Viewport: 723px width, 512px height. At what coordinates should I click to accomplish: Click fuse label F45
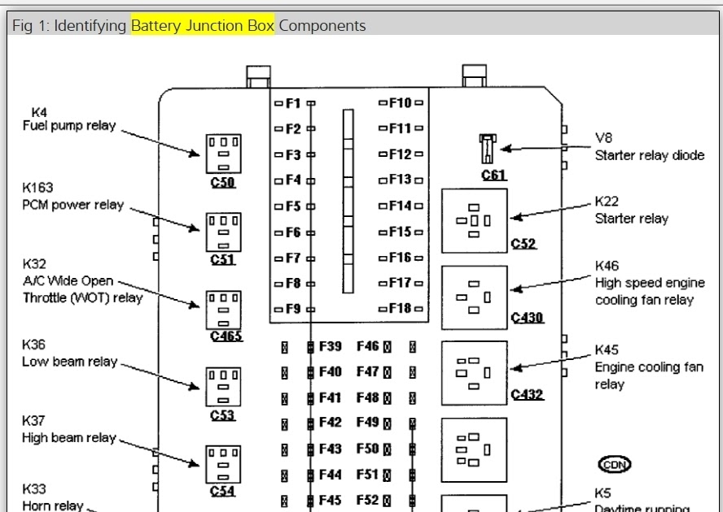[x=330, y=500]
